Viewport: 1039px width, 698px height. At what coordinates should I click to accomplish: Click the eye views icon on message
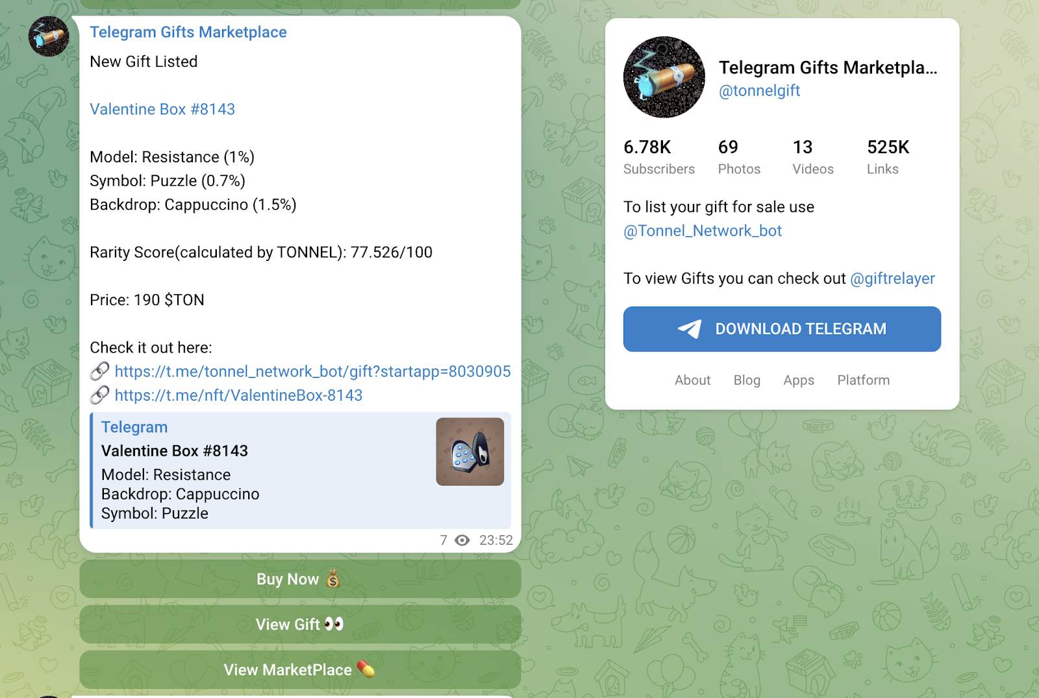[462, 540]
